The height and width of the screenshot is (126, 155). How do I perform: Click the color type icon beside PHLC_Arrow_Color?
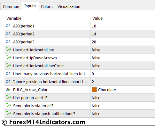[x=8, y=90]
